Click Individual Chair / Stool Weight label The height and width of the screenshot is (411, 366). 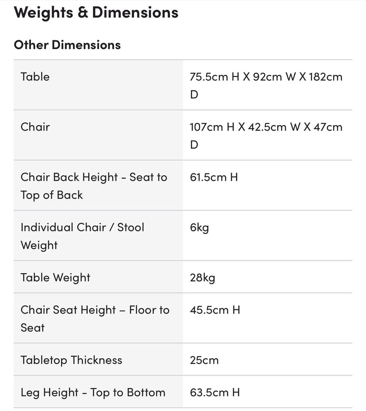tap(82, 236)
